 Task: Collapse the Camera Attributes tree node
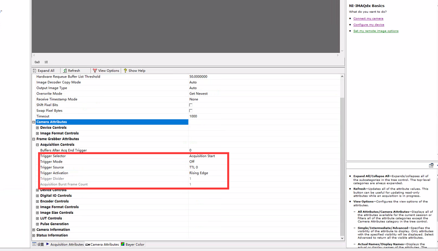click(x=34, y=122)
